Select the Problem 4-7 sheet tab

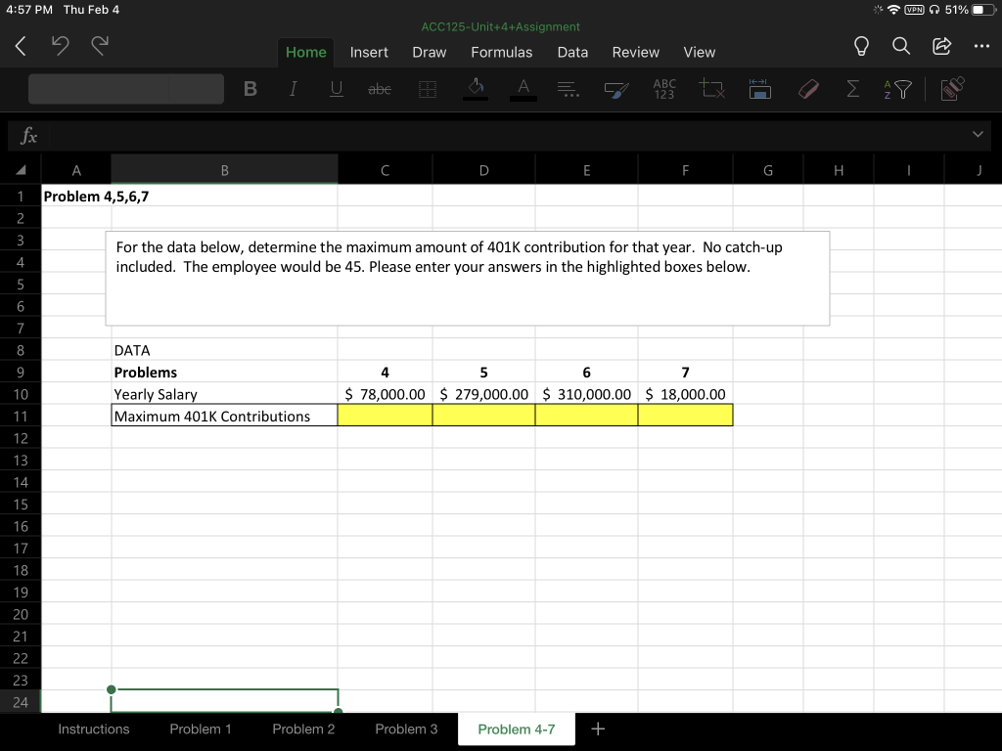[x=517, y=729]
